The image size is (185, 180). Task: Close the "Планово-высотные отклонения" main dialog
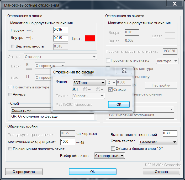pos(174,3)
